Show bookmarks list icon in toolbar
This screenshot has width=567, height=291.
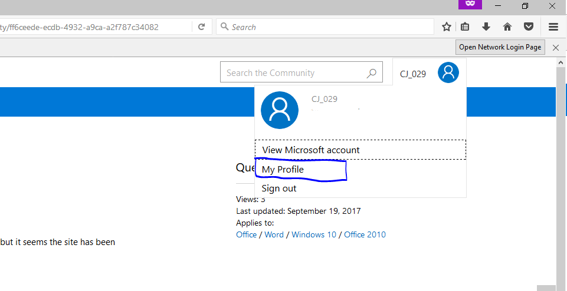pos(465,27)
